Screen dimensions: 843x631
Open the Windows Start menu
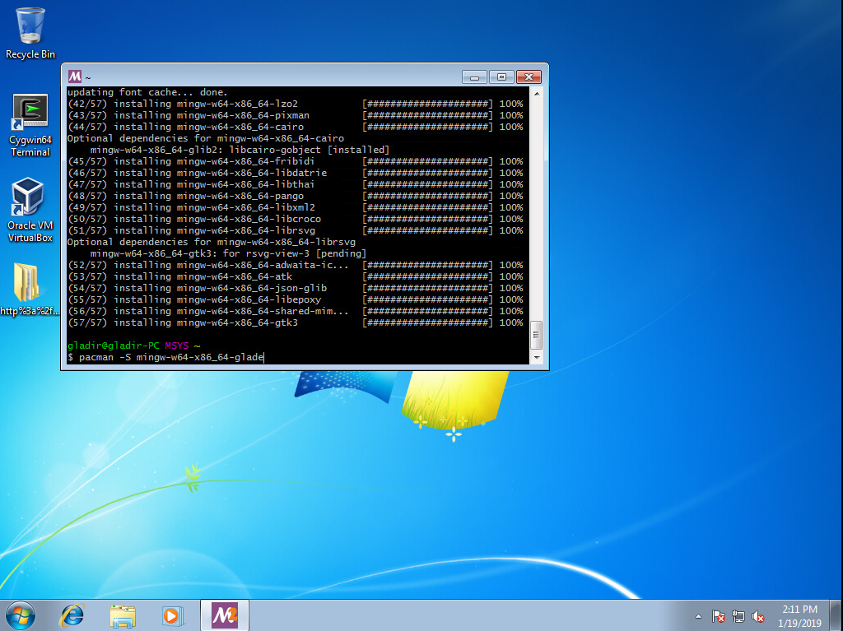coord(21,615)
